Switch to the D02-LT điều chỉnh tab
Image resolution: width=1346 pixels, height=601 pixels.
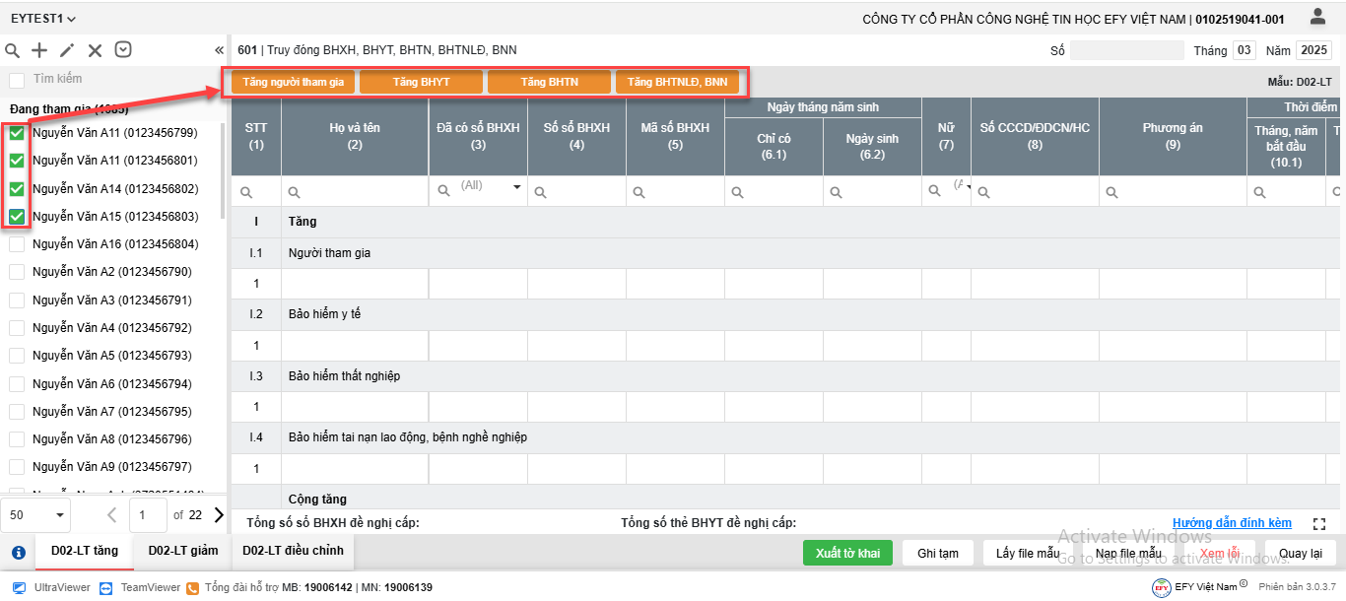(x=293, y=551)
